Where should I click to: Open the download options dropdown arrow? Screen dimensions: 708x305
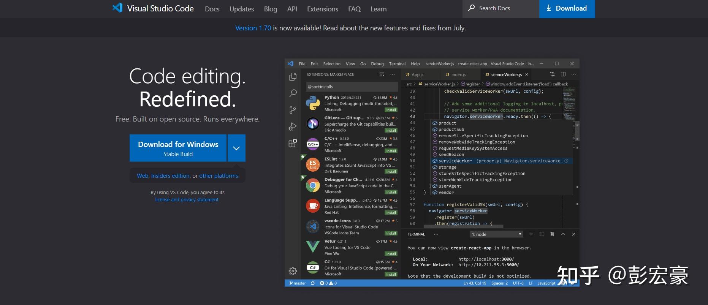coord(236,148)
